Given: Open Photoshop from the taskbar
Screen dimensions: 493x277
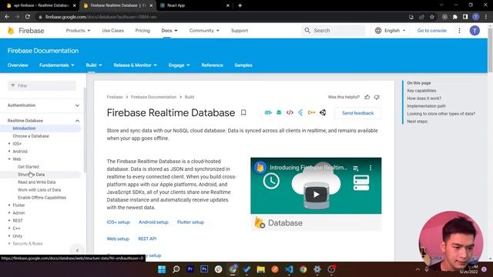Looking at the screenshot, I should [204, 269].
